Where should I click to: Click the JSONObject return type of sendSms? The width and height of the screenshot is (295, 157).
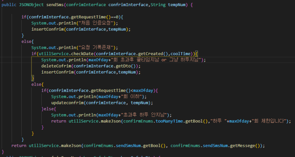point(31,5)
